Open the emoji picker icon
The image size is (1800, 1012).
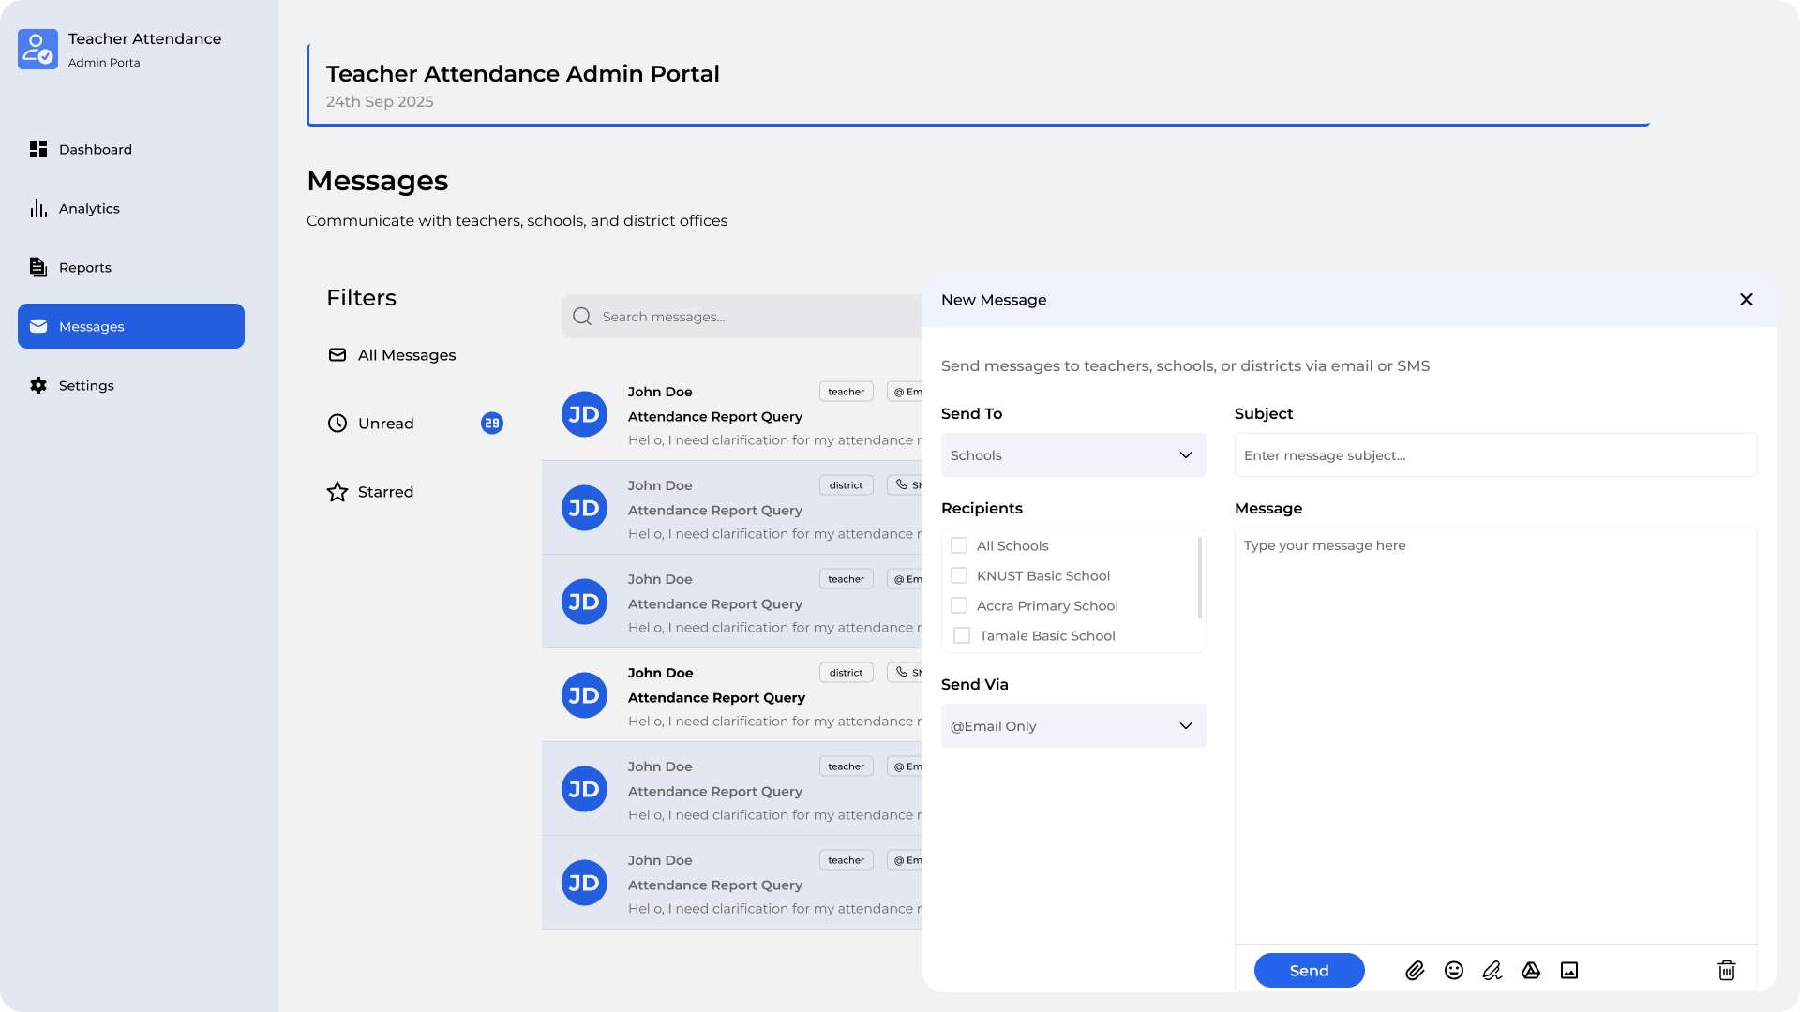tap(1454, 971)
